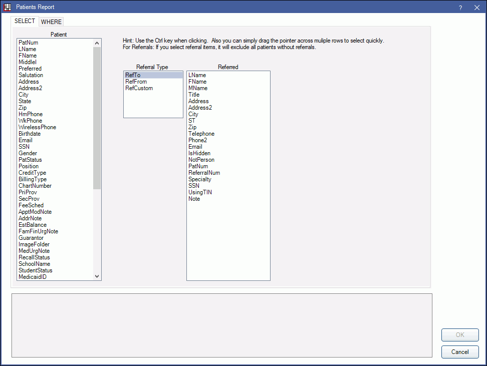Select RefTo in Referral Type list
Image resolution: width=487 pixels, height=366 pixels.
(153, 75)
